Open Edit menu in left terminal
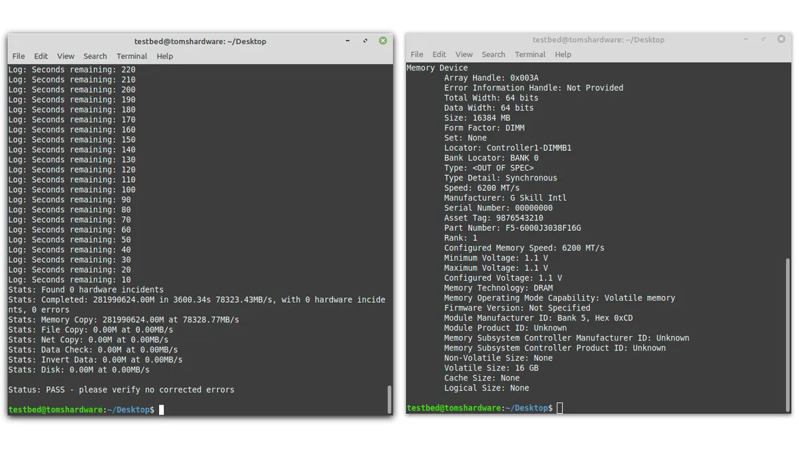Viewport: 799px width, 449px height. 41,57
